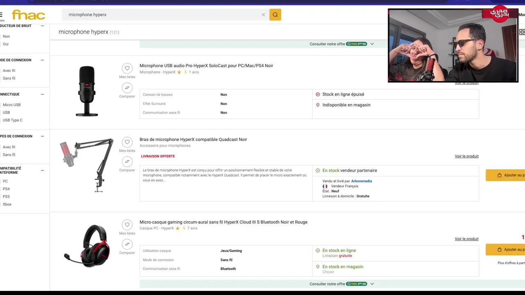Toggle the Sans fil connection mode filter
525x295 pixels.
[9, 78]
